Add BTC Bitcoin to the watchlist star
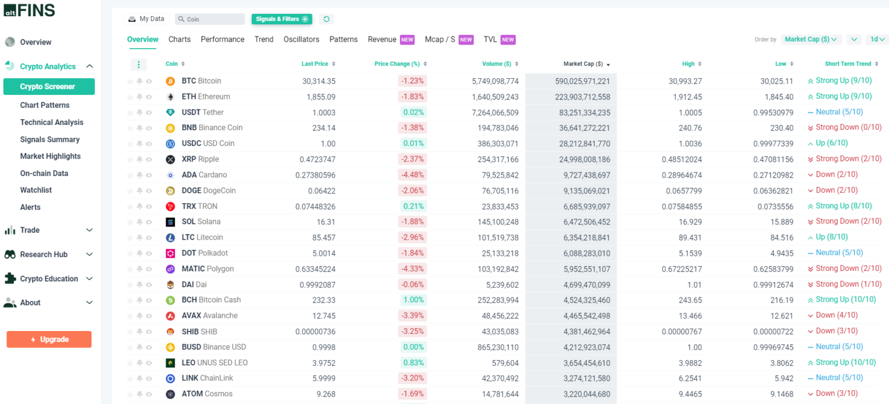The width and height of the screenshot is (889, 404). [130, 80]
